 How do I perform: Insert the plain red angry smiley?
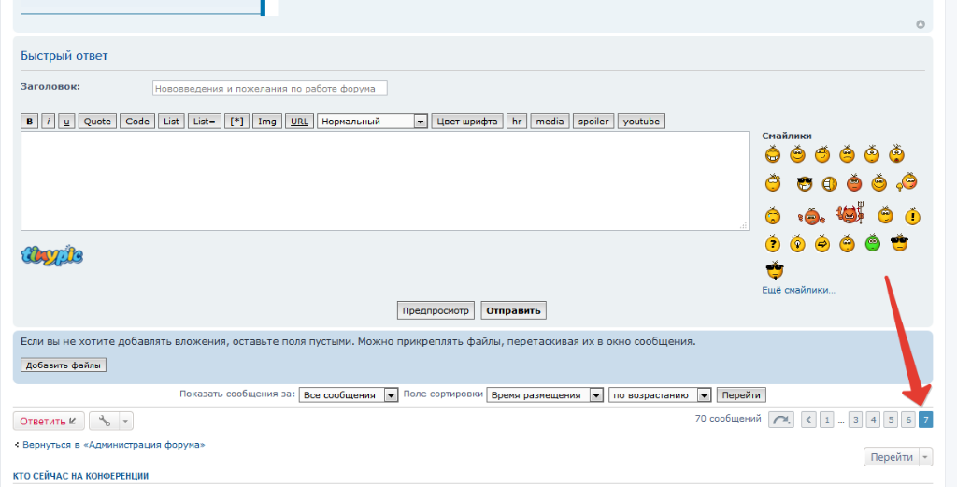pyautogui.click(x=854, y=182)
